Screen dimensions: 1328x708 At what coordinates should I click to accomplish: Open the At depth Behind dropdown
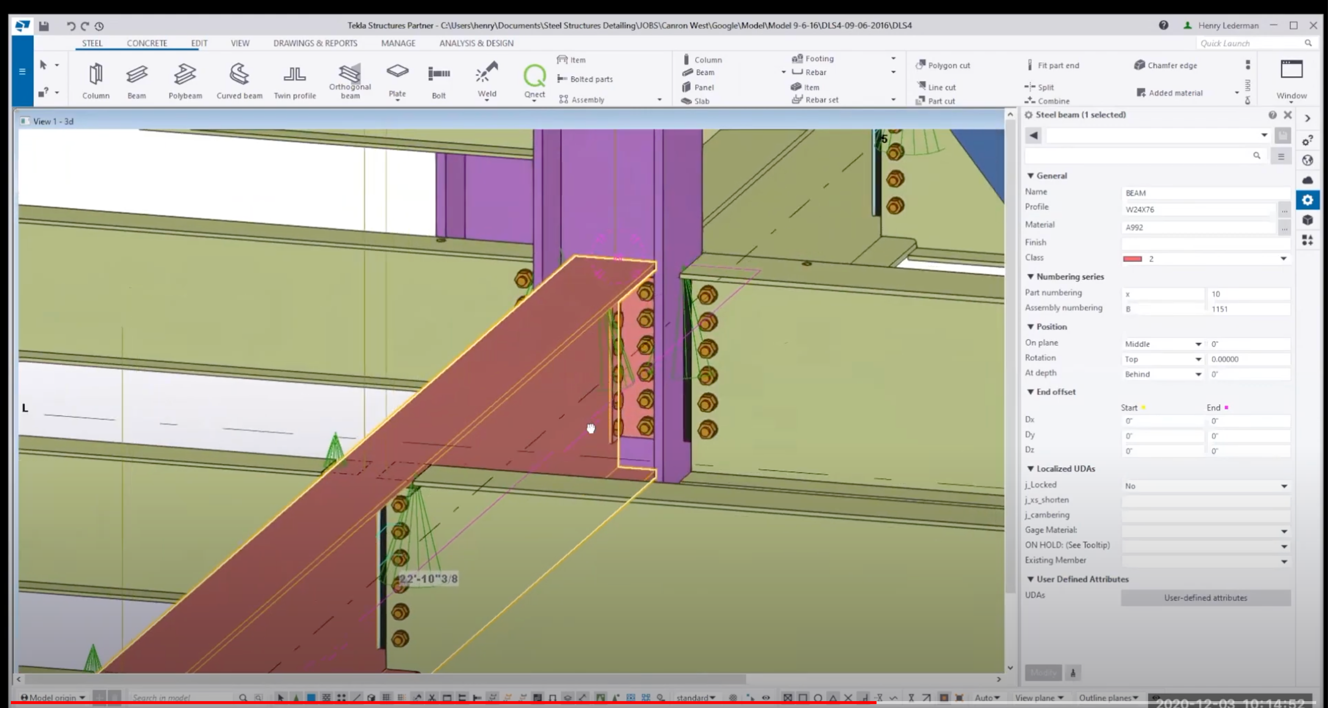coord(1162,375)
